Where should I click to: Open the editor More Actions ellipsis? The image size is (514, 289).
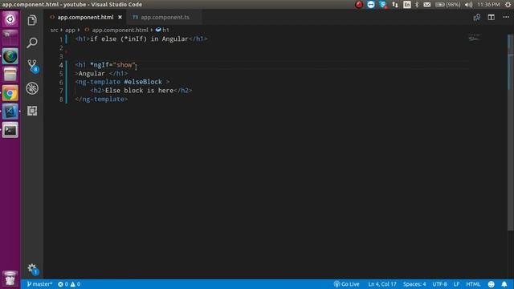506,17
